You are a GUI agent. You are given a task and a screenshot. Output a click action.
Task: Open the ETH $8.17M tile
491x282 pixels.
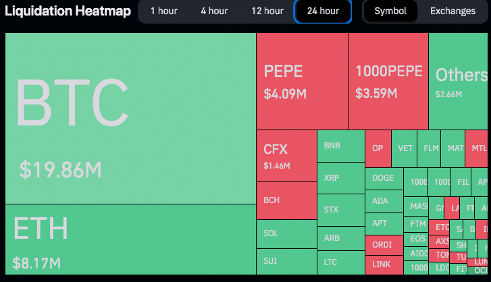[130, 239]
